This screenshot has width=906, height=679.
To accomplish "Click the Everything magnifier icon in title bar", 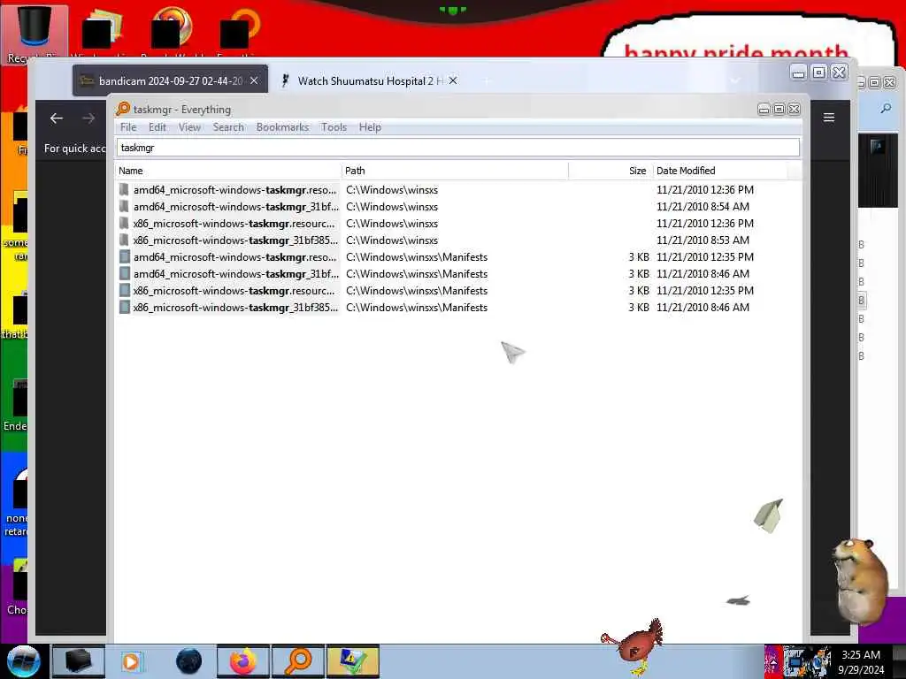I will 122,109.
